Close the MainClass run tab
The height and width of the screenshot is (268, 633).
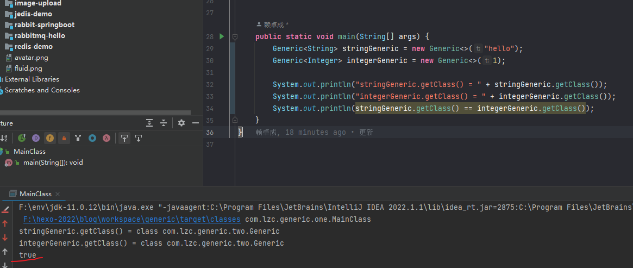[58, 194]
